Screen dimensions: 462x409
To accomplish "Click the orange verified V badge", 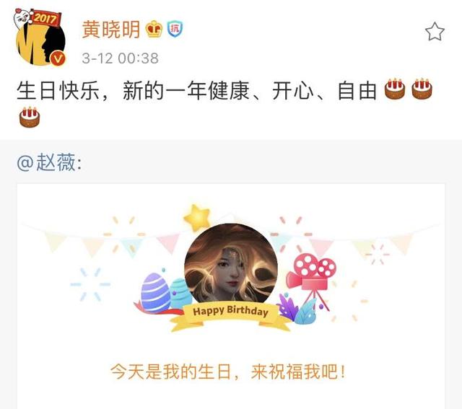I will (57, 58).
